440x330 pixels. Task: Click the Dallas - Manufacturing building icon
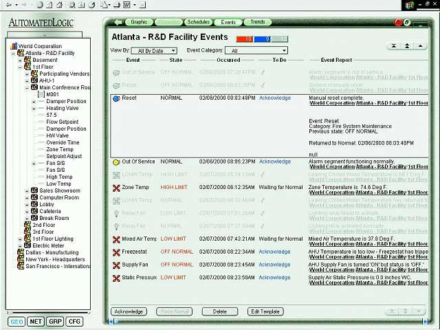[21, 252]
